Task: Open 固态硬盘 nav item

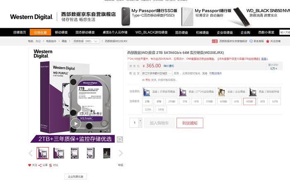Action: [x=181, y=32]
